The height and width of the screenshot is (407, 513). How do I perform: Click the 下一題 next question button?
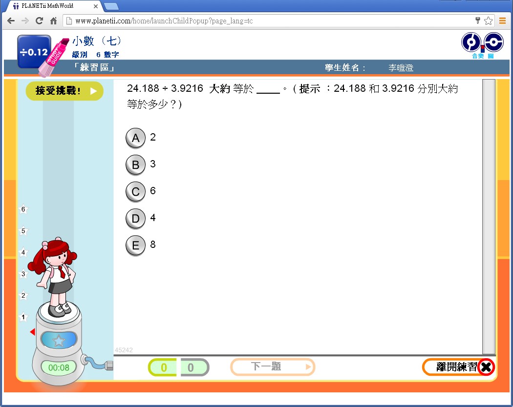pyautogui.click(x=272, y=367)
